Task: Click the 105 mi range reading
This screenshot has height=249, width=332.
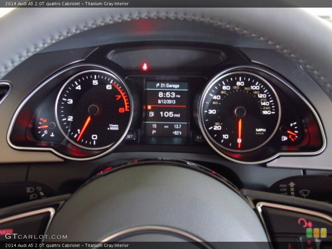Action: [x=170, y=114]
